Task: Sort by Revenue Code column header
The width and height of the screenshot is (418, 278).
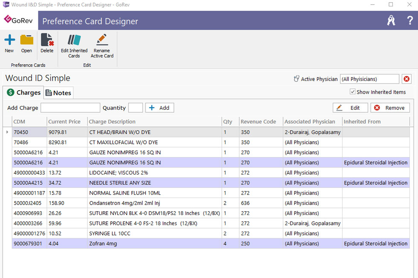Action: coord(261,122)
